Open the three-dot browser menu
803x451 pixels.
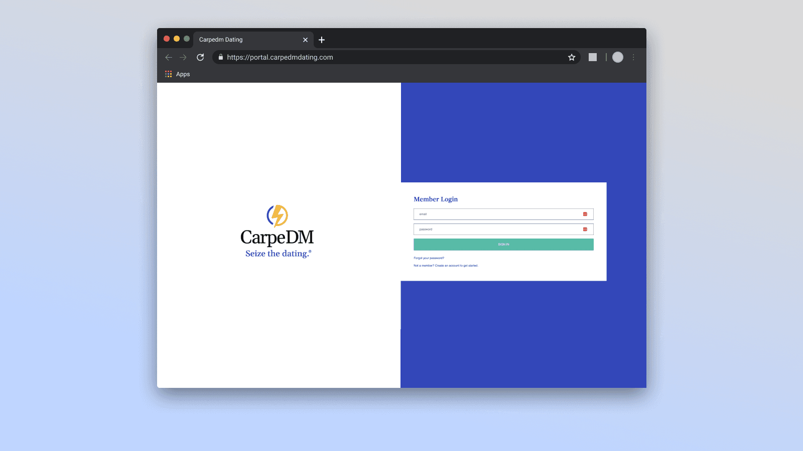tap(633, 57)
